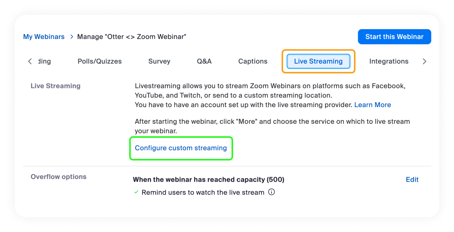The width and height of the screenshot is (454, 232).
Task: Select the Captions tab
Action: pyautogui.click(x=253, y=61)
